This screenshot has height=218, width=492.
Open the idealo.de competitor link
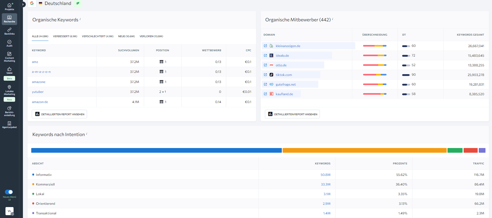pyautogui.click(x=282, y=56)
